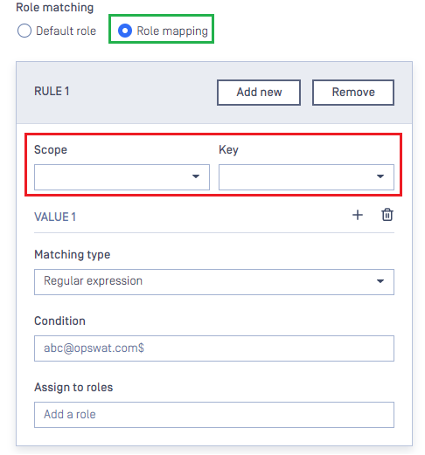Focus the Condition input field

click(214, 348)
